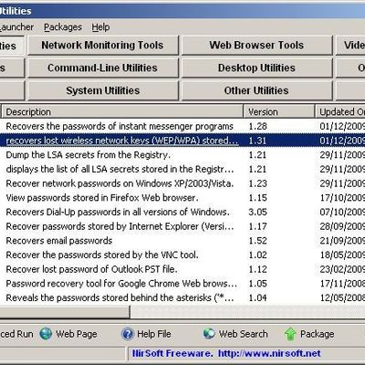Viewport: 365px width, 365px height.
Task: Click the Package button label
Action: pos(317,334)
